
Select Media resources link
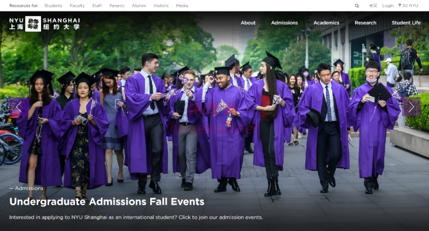[182, 6]
